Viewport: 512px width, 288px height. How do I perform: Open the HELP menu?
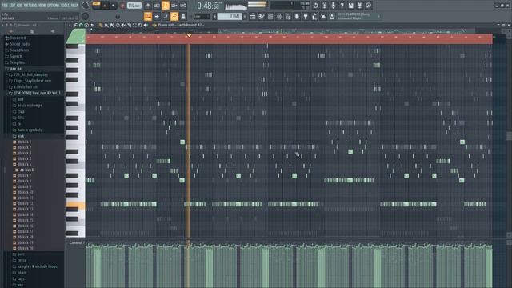tap(74, 6)
